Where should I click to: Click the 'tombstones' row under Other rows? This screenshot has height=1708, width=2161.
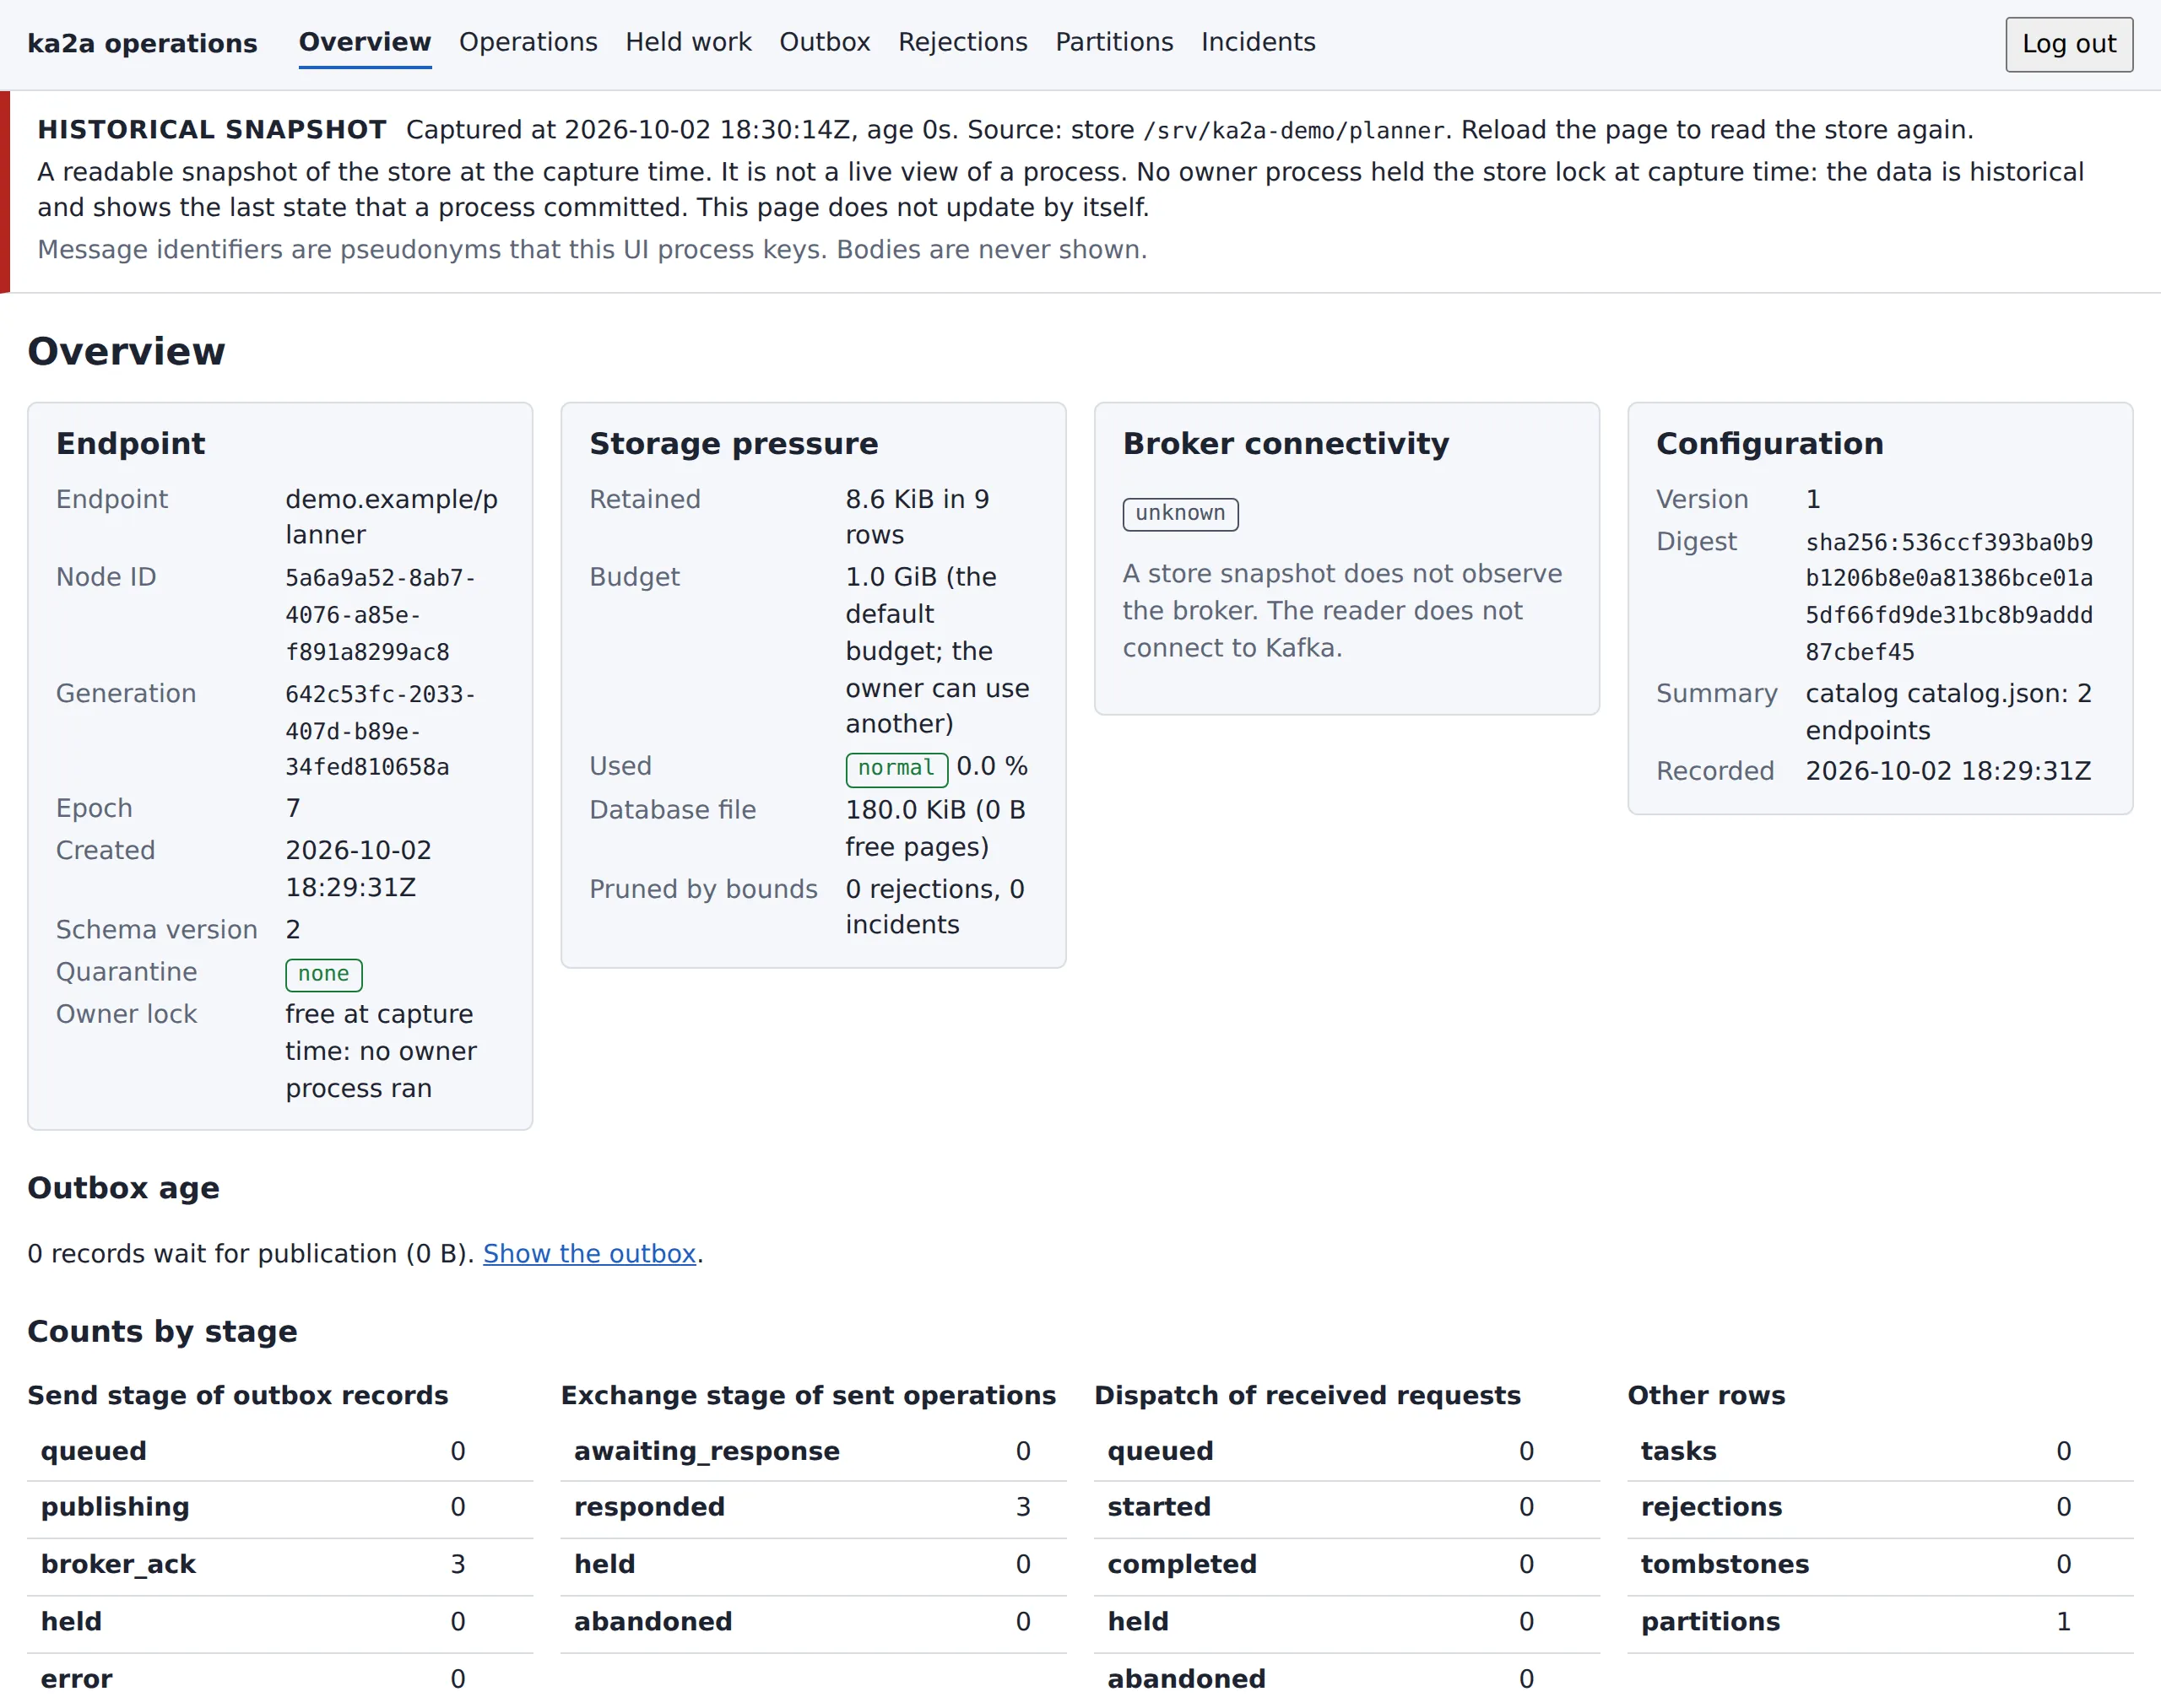point(1881,1565)
